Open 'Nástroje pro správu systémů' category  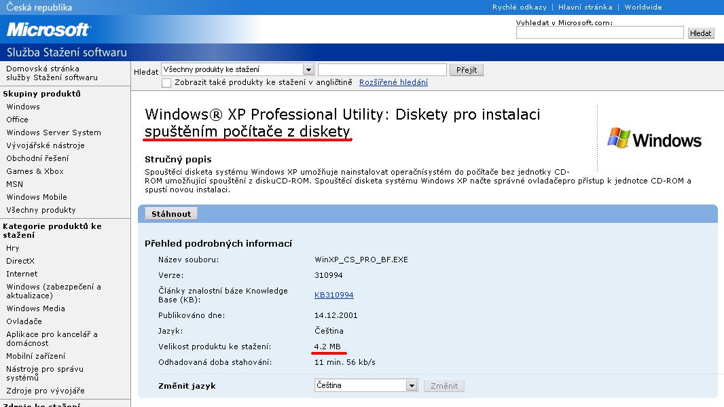[45, 373]
